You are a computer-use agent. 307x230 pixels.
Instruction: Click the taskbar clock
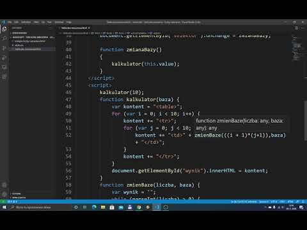coord(291,207)
